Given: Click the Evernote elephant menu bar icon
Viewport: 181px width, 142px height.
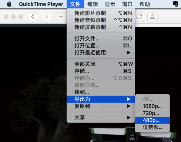Looking at the screenshot, I should 175,4.
